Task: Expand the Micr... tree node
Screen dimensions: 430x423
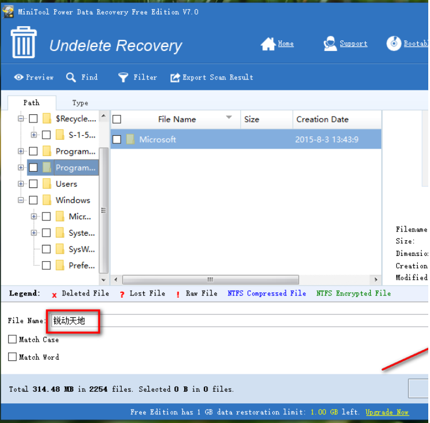Action: click(34, 216)
